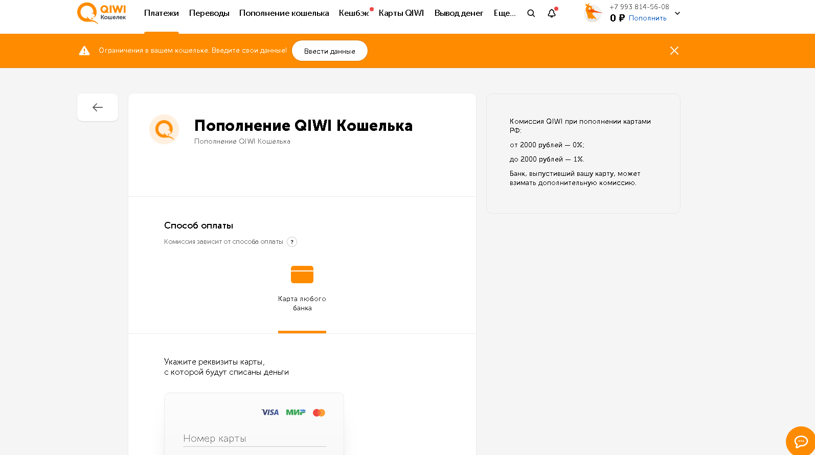Click the Укажите реквизиты карты text
The width and height of the screenshot is (815, 455).
click(x=227, y=367)
